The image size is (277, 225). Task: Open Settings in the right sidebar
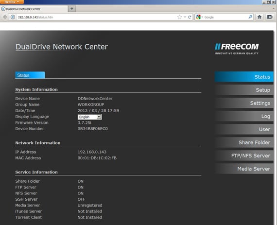tap(244, 103)
